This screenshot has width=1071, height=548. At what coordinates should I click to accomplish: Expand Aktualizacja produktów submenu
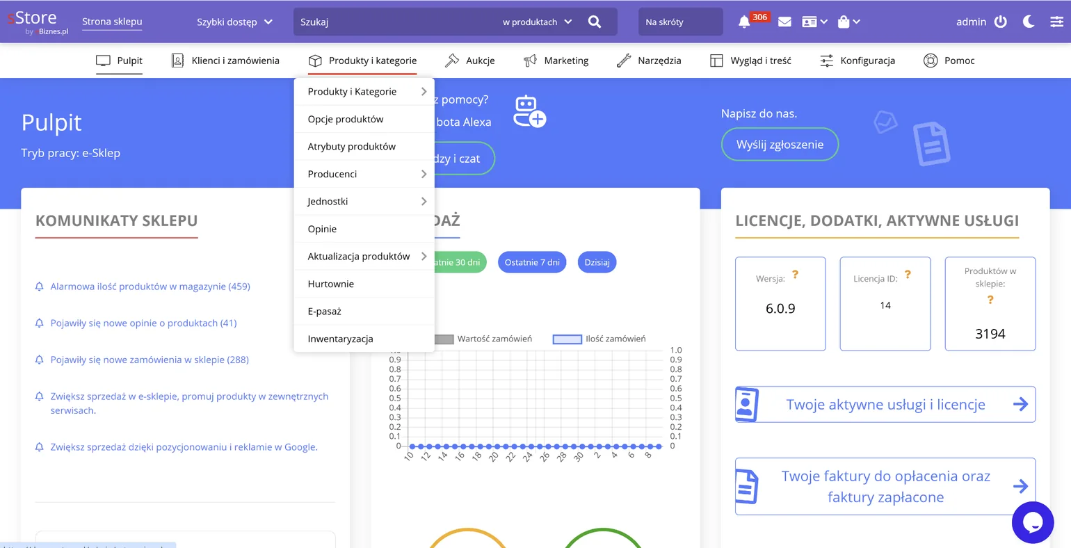point(364,257)
